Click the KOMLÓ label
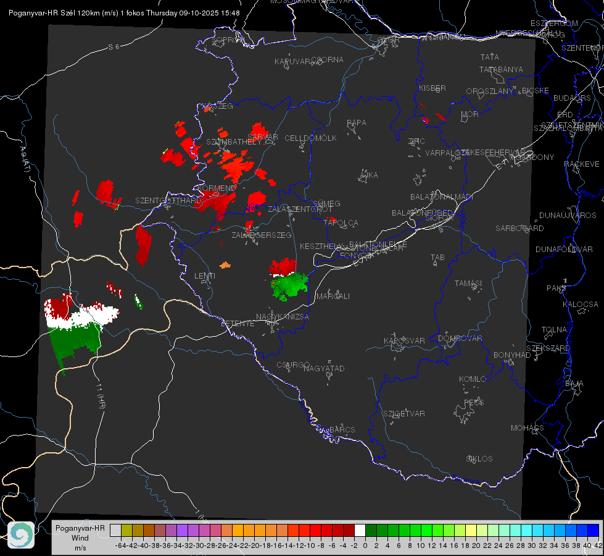 473,379
